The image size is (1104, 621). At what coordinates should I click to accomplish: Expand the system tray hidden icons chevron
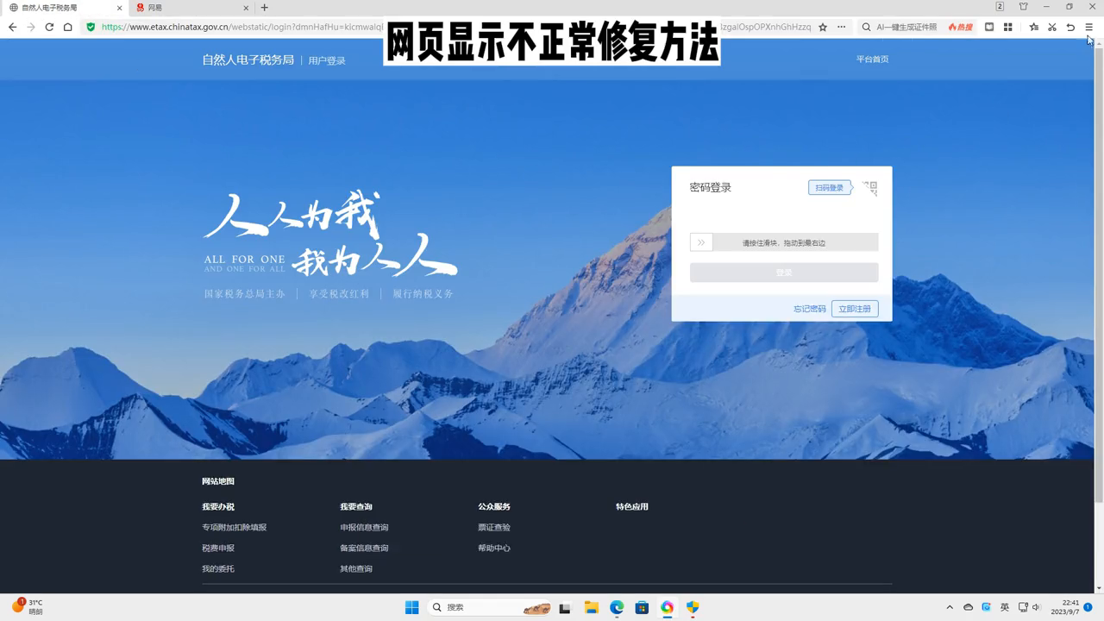coord(950,607)
